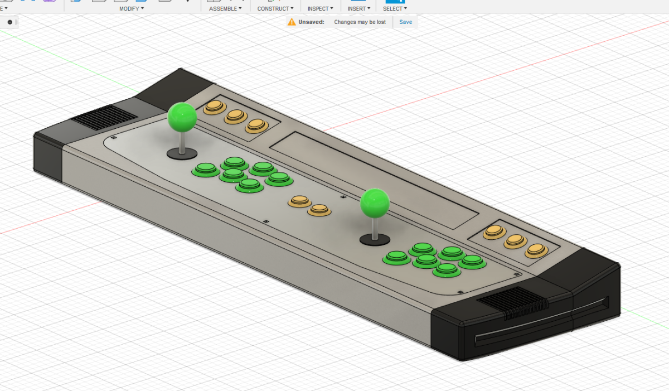
Task: Open the ASSEMBLE dropdown menu
Action: [x=225, y=8]
